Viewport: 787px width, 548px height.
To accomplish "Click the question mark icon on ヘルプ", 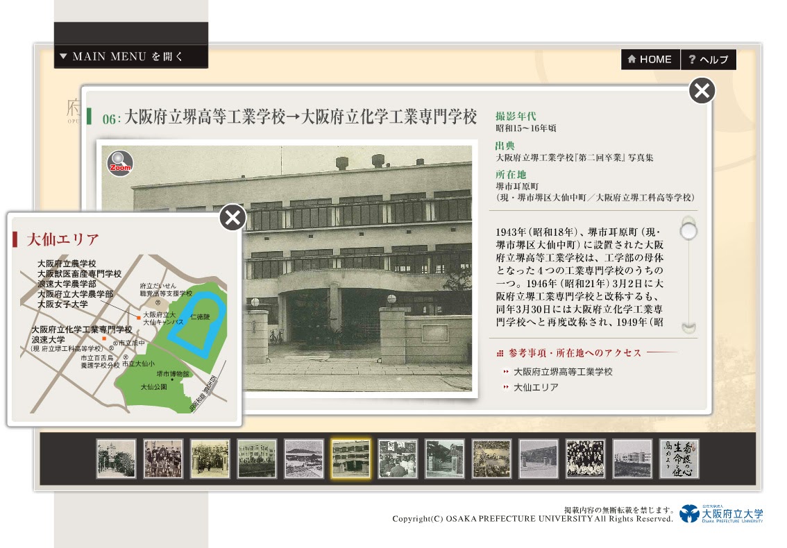I will (x=691, y=59).
